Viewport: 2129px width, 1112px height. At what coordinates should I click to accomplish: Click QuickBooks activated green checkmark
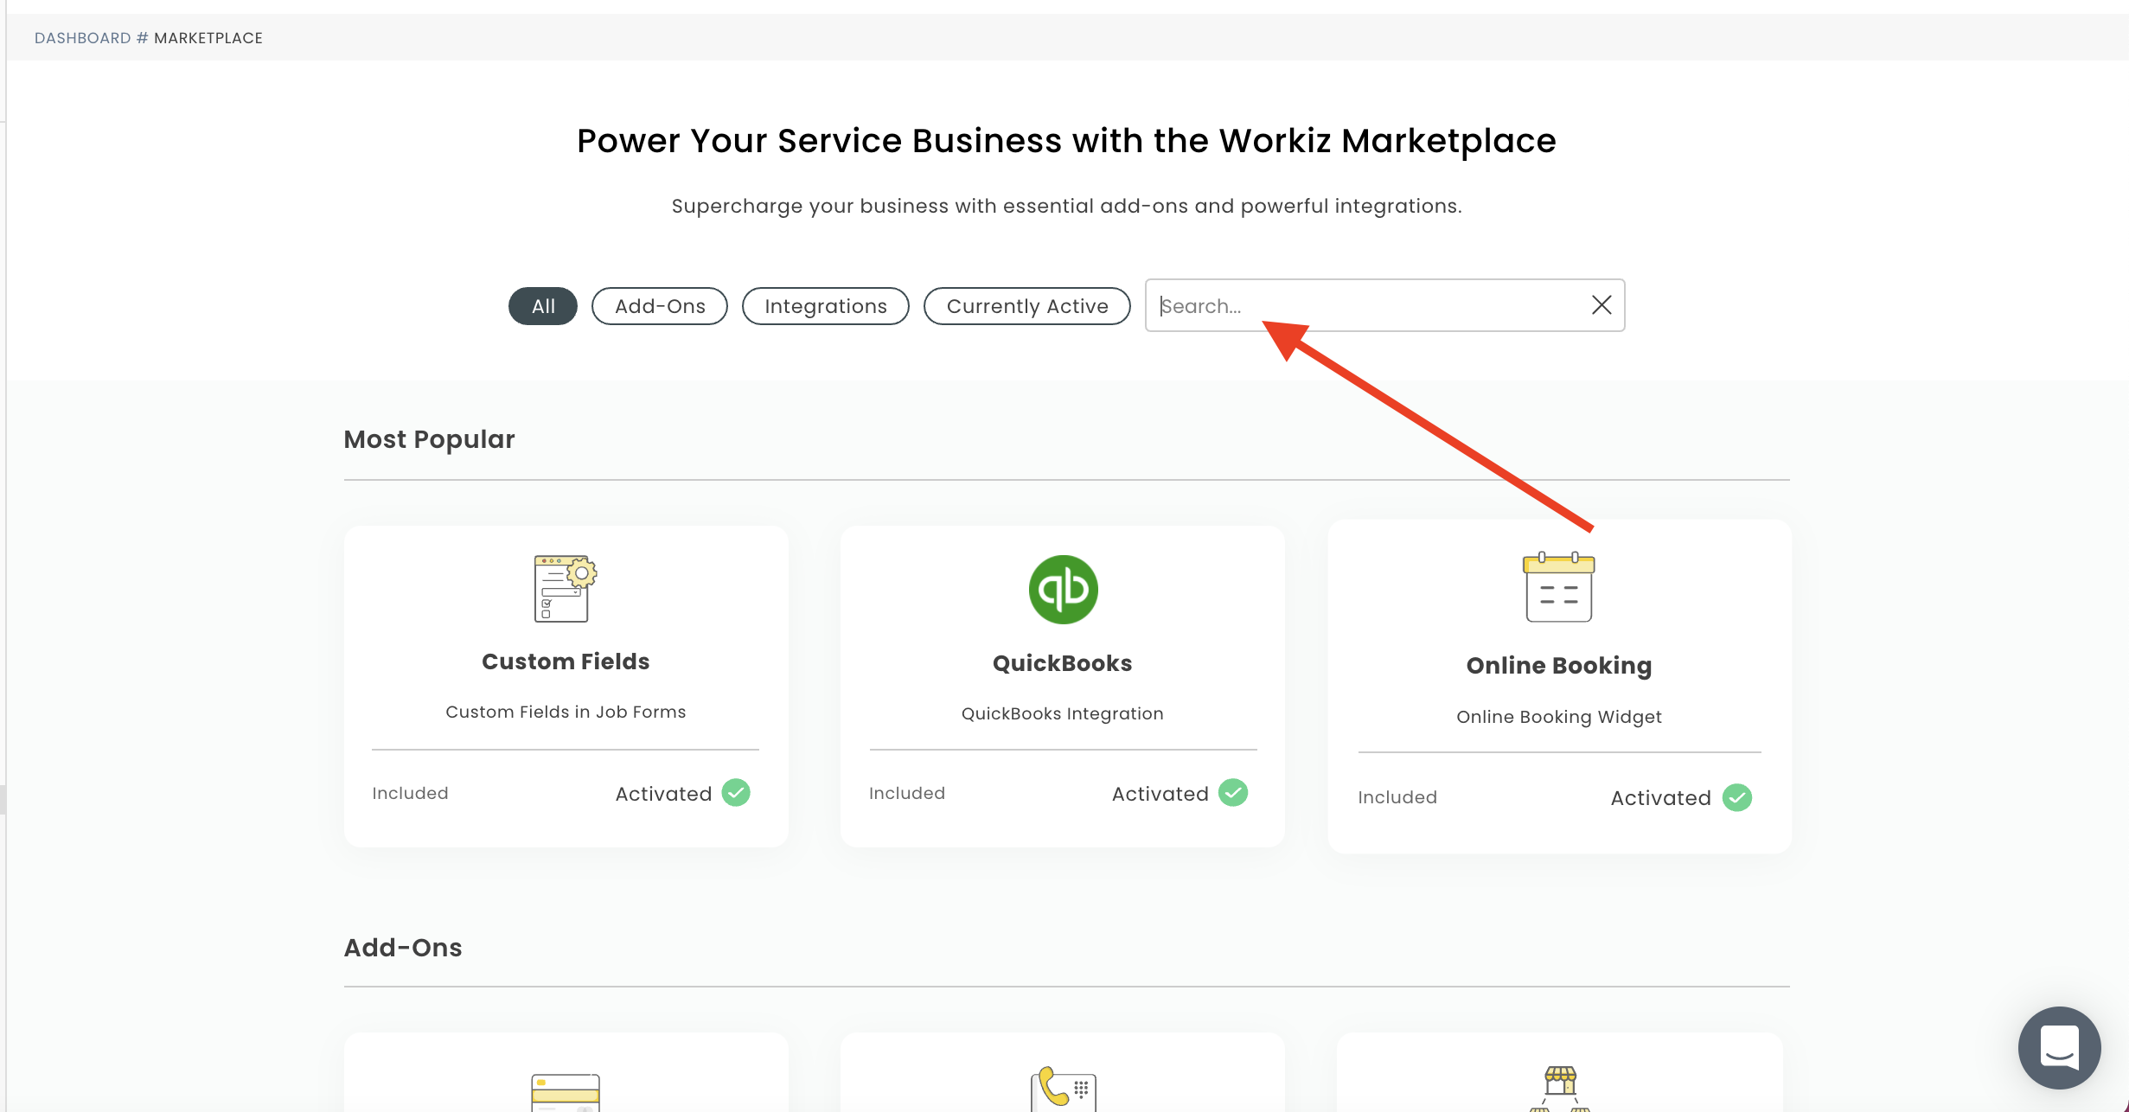[x=1233, y=793]
